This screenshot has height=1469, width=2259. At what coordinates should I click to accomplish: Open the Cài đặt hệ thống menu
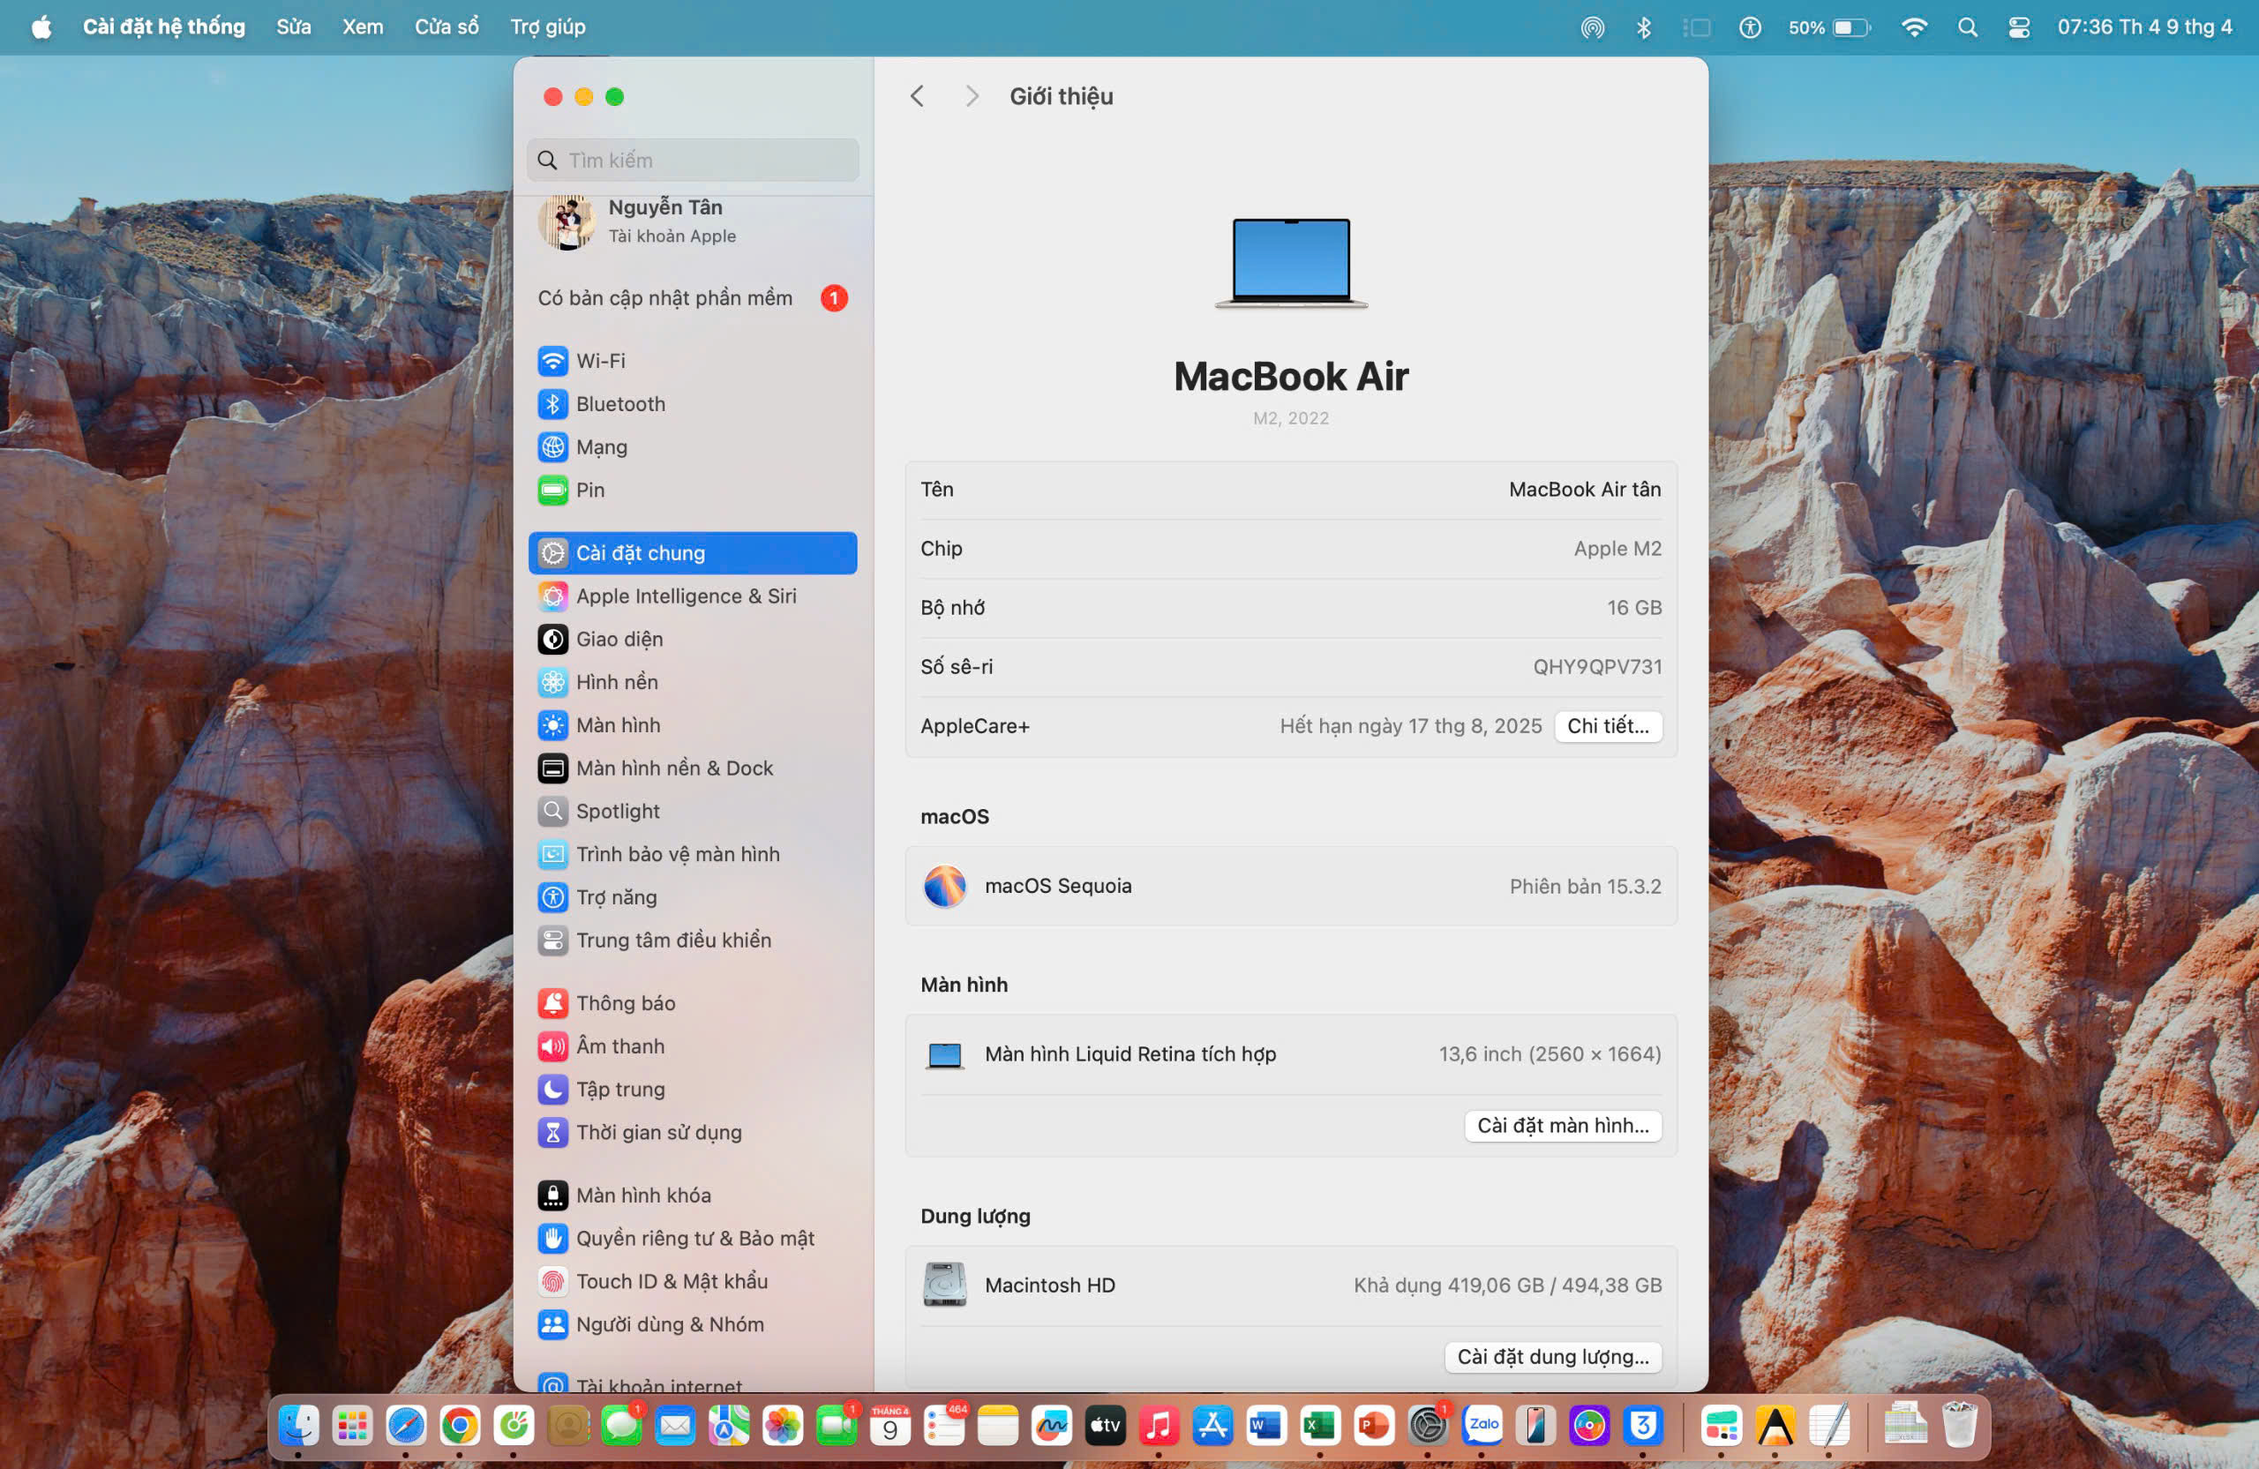(x=163, y=26)
